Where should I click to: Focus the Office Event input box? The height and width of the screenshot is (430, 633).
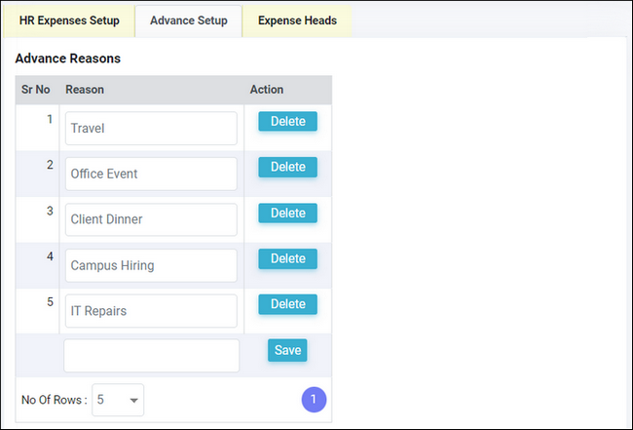[151, 174]
